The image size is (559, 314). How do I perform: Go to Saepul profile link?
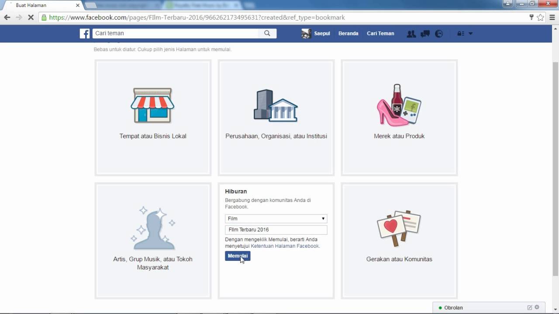[x=322, y=34]
